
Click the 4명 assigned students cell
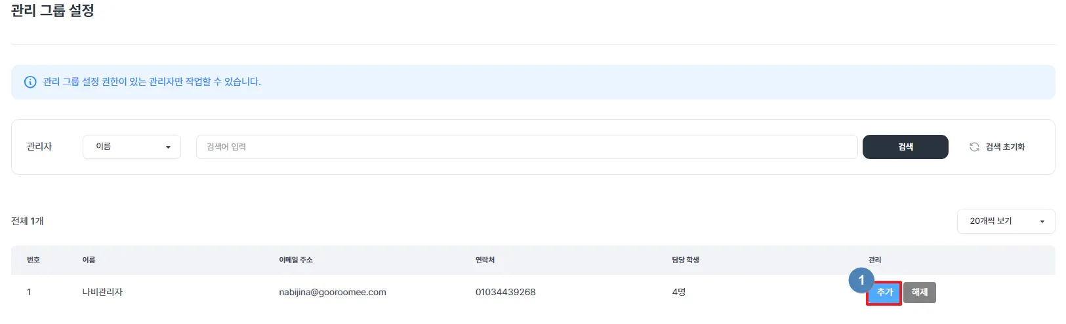[679, 292]
